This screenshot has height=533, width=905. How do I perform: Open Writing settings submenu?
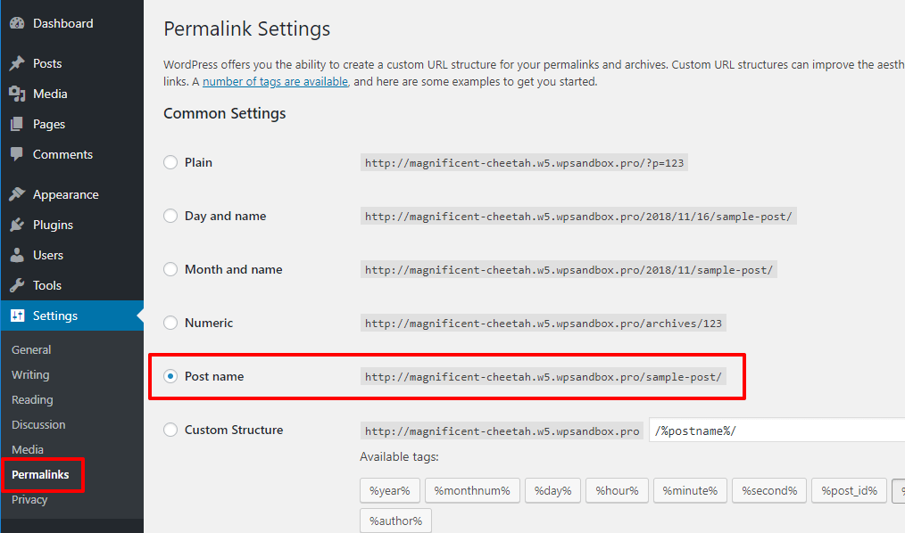click(x=30, y=374)
